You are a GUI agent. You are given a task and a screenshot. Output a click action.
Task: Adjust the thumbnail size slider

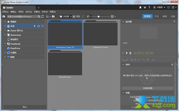pyautogui.click(x=98, y=17)
